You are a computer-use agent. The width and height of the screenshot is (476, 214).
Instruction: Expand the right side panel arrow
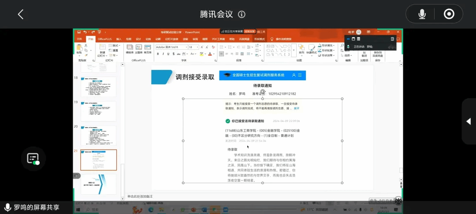(468, 121)
